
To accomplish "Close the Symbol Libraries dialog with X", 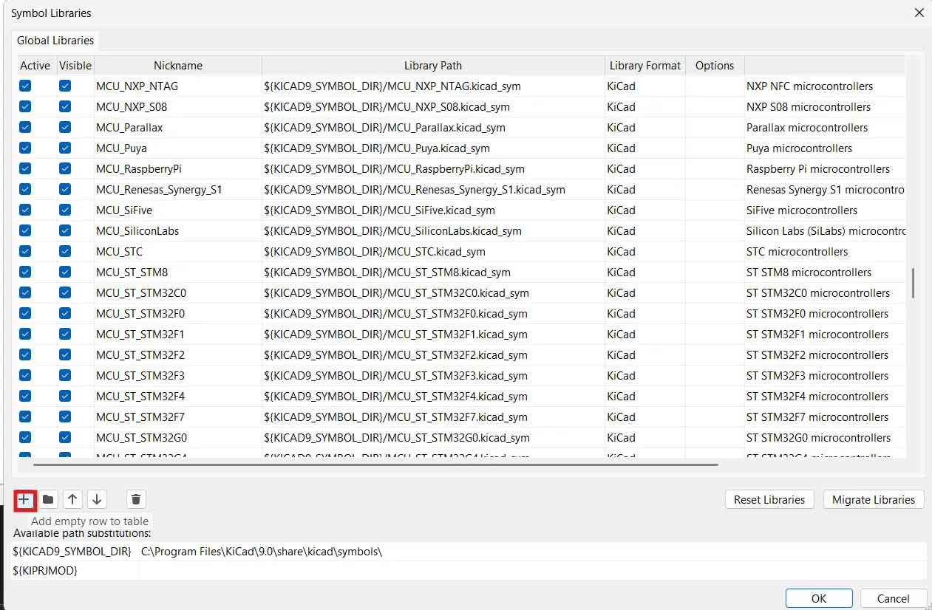I will tap(919, 13).
